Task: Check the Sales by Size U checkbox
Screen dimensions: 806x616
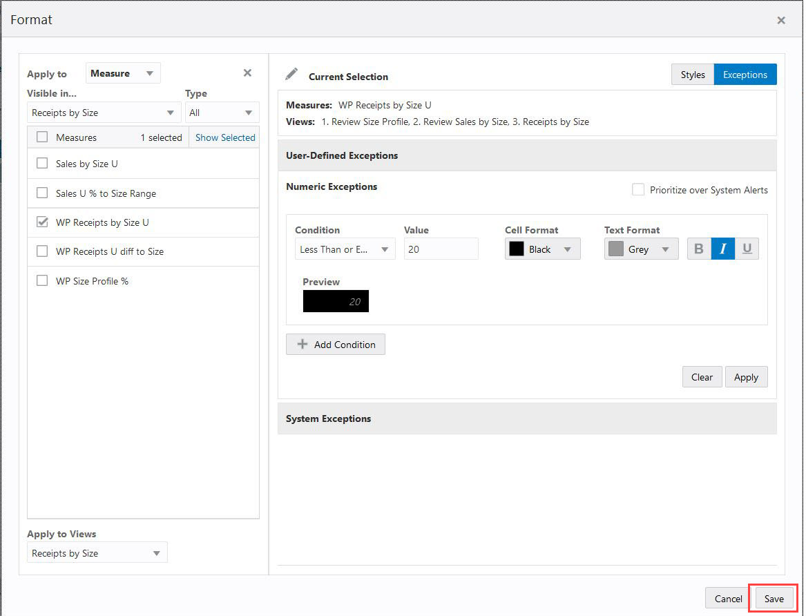Action: [x=42, y=164]
